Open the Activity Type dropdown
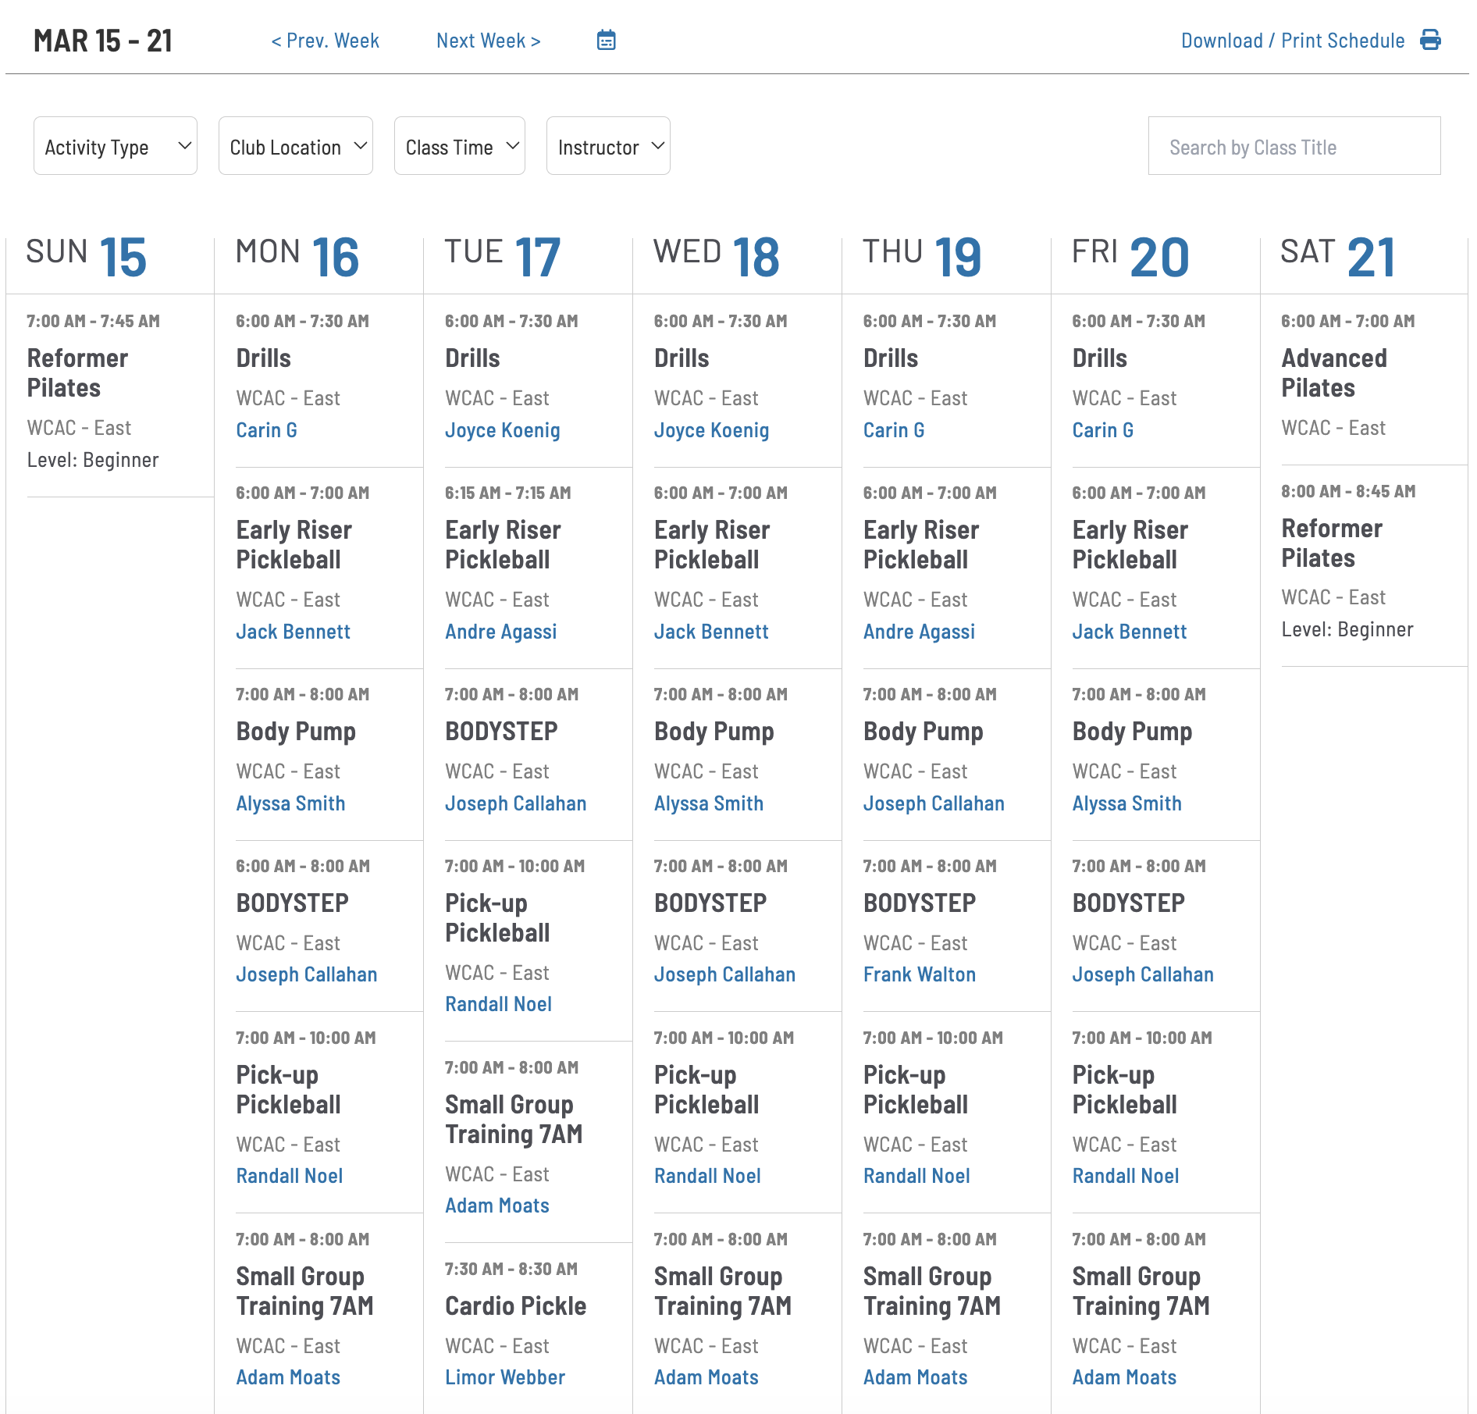Image resolution: width=1477 pixels, height=1414 pixels. (115, 146)
